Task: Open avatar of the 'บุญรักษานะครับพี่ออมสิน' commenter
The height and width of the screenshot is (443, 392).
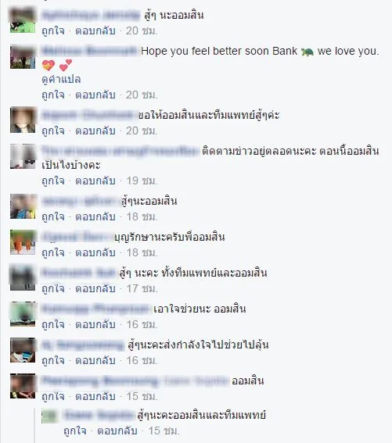Action: point(23,242)
